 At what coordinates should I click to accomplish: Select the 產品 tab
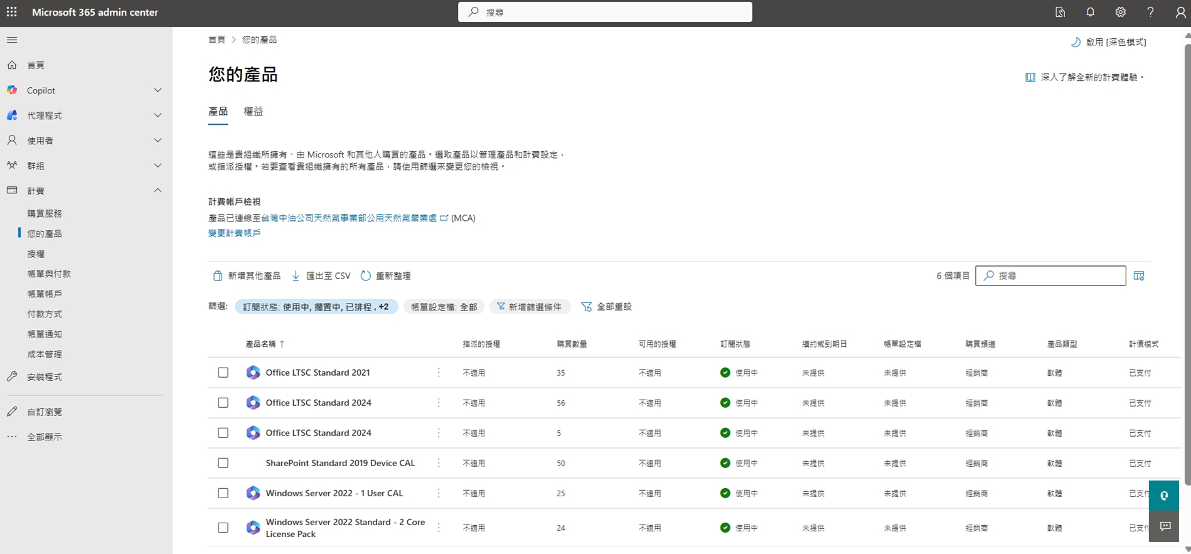[x=218, y=112]
